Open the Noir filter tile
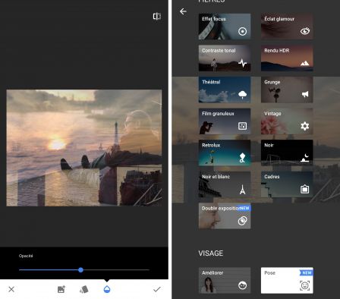Screen dimensions: 340x299 pyautogui.click(x=287, y=153)
